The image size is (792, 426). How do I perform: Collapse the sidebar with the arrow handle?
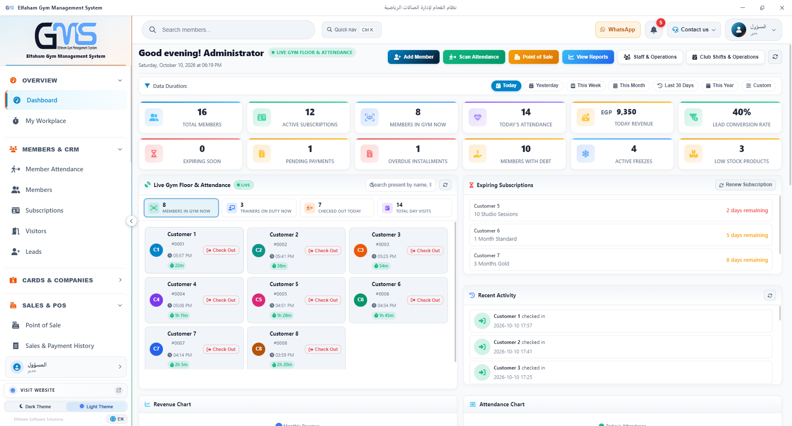pos(131,221)
